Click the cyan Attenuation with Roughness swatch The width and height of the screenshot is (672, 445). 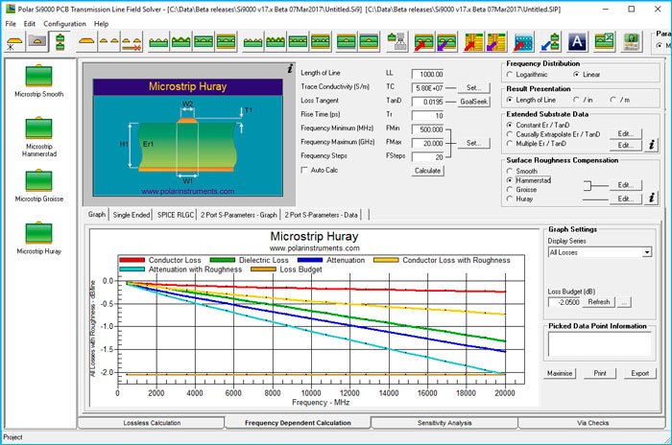(x=132, y=269)
